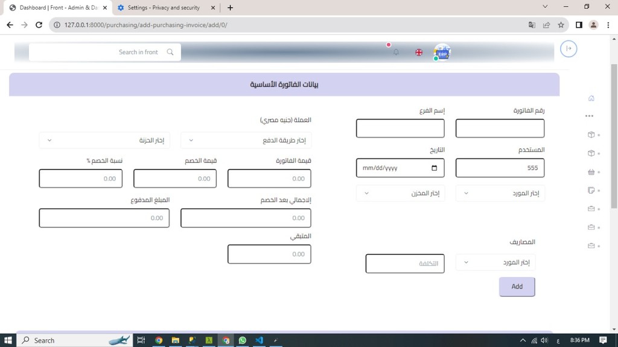The height and width of the screenshot is (347, 618).
Task: Focus the التكلفة cost field
Action: (405, 264)
